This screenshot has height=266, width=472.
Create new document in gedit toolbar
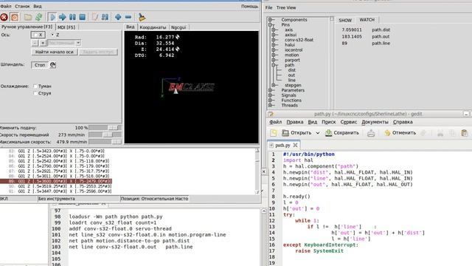[274, 133]
